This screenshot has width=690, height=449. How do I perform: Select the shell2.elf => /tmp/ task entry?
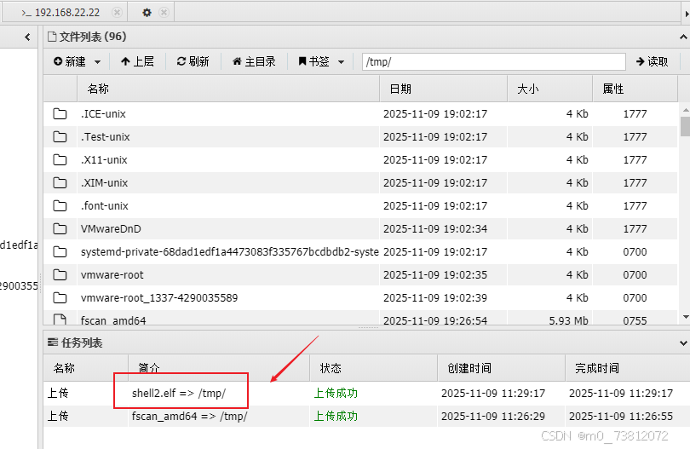(x=179, y=393)
